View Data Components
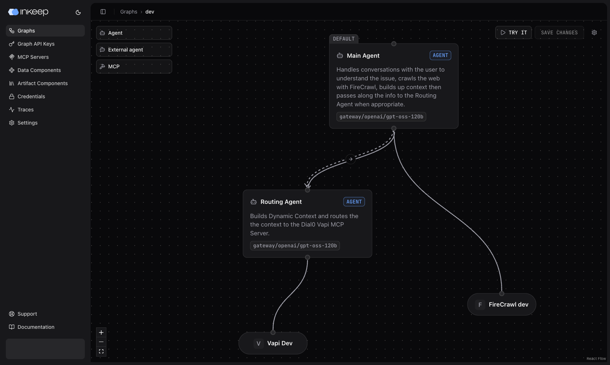 coord(39,70)
